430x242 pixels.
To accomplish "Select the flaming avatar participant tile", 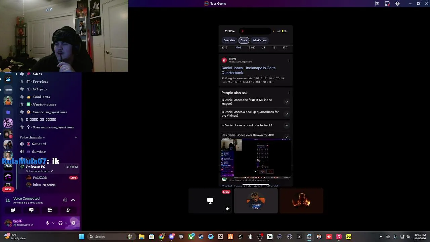I will pyautogui.click(x=301, y=201).
